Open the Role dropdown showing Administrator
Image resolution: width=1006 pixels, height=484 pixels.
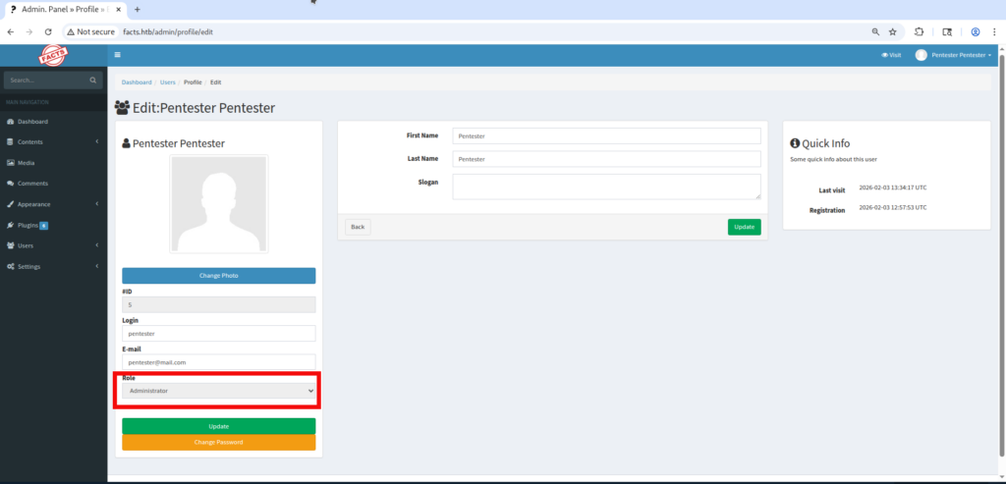point(219,391)
